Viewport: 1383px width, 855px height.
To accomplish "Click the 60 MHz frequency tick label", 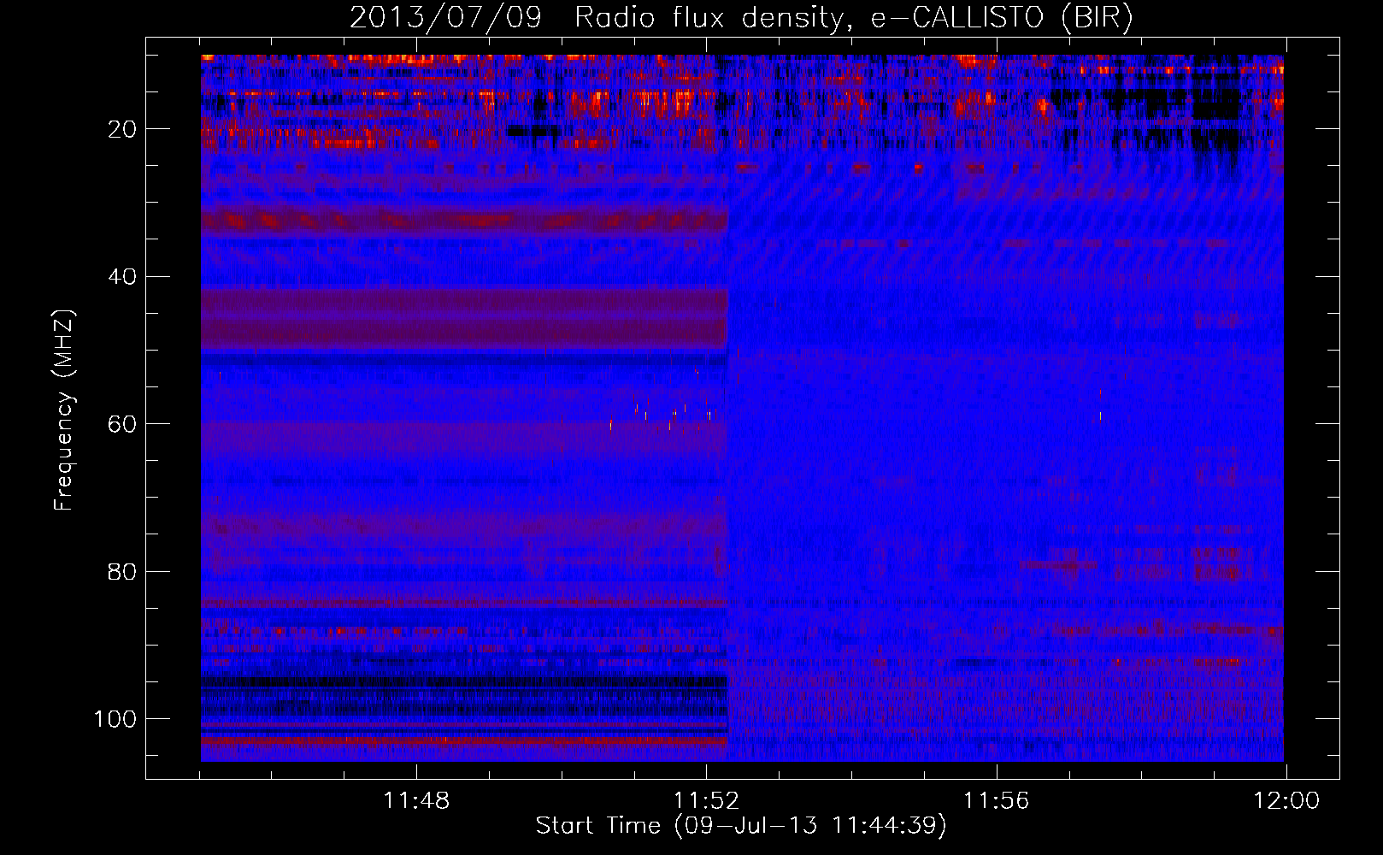I will [123, 424].
